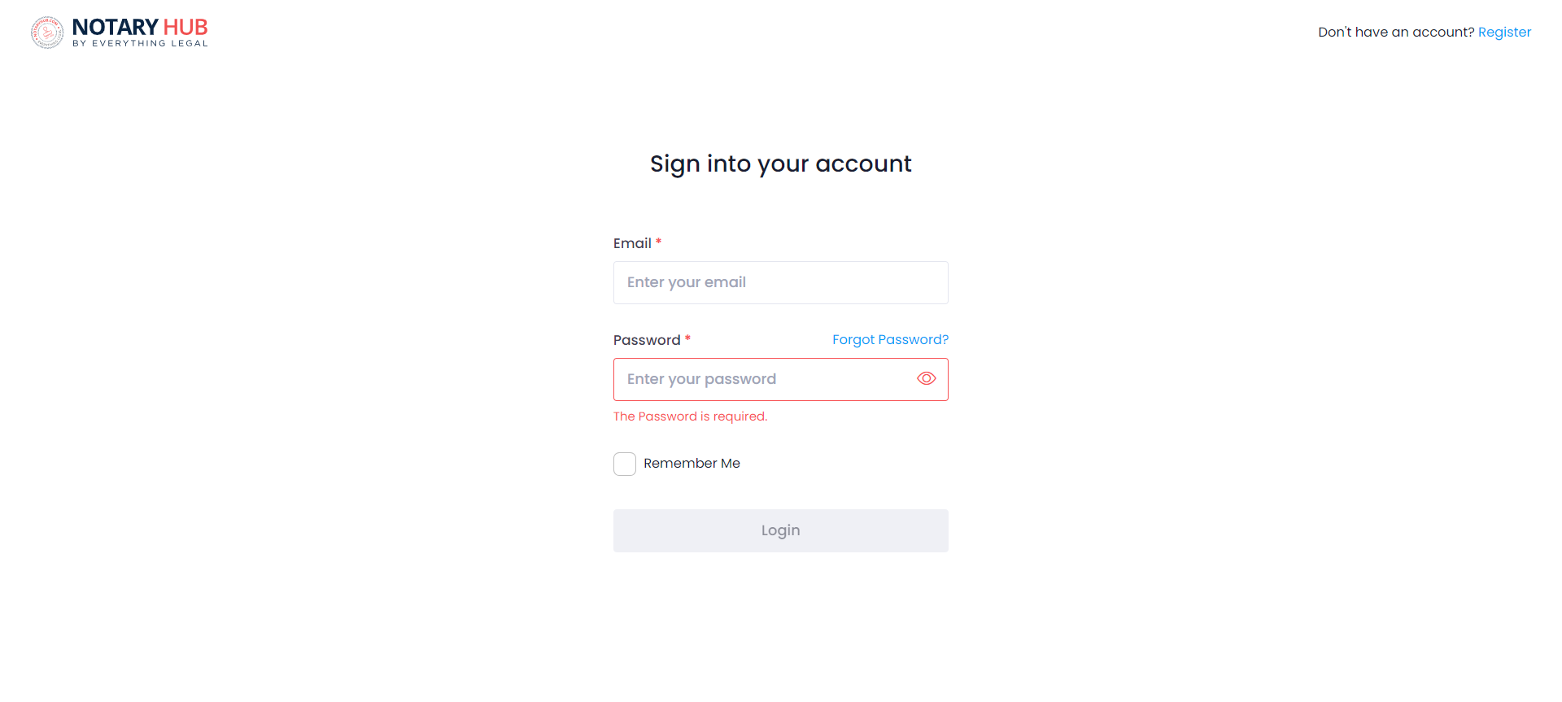
Task: Click the dark NOTARY word in the logo
Action: [x=115, y=28]
